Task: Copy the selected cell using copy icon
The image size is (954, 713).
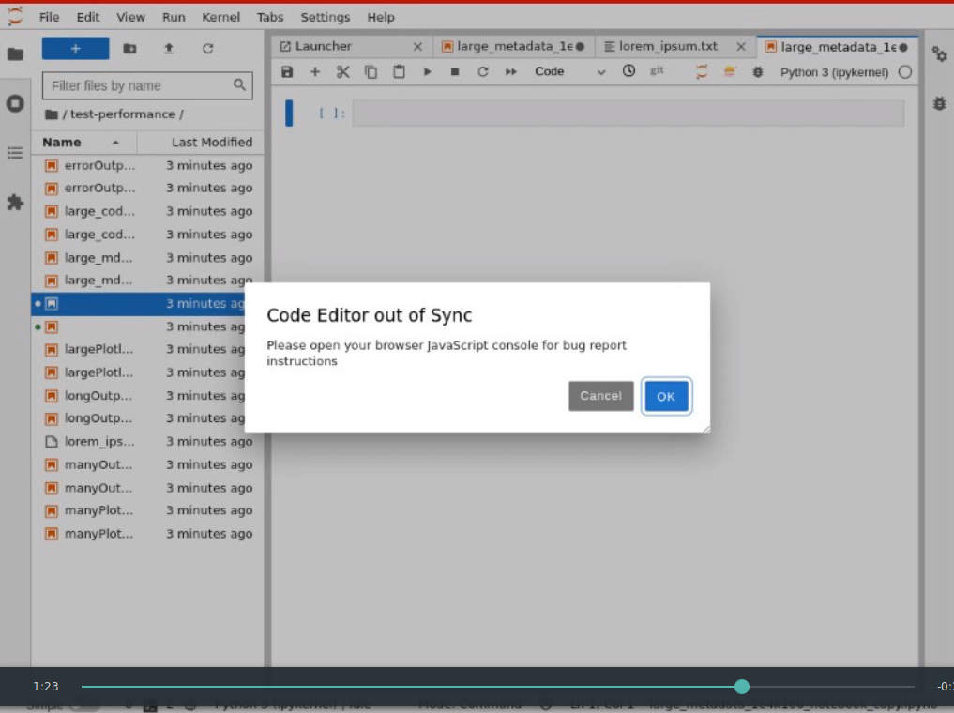Action: [371, 70]
